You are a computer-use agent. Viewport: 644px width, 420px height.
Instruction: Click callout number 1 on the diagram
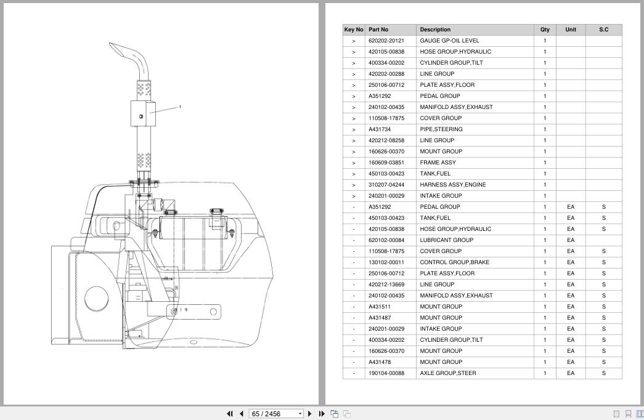coord(179,107)
